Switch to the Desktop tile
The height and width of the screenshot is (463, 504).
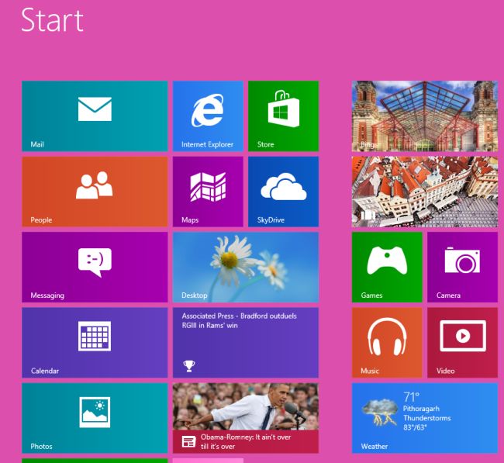pyautogui.click(x=246, y=268)
